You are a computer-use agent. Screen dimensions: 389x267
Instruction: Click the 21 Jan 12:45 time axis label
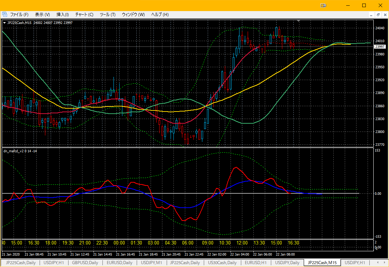coord(80,254)
